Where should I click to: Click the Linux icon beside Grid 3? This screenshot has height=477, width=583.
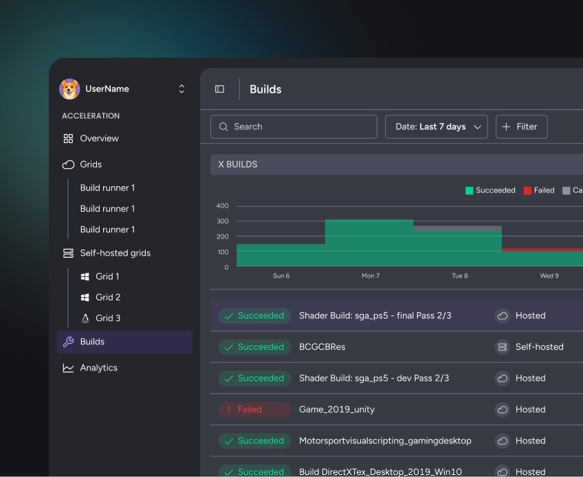tap(85, 318)
